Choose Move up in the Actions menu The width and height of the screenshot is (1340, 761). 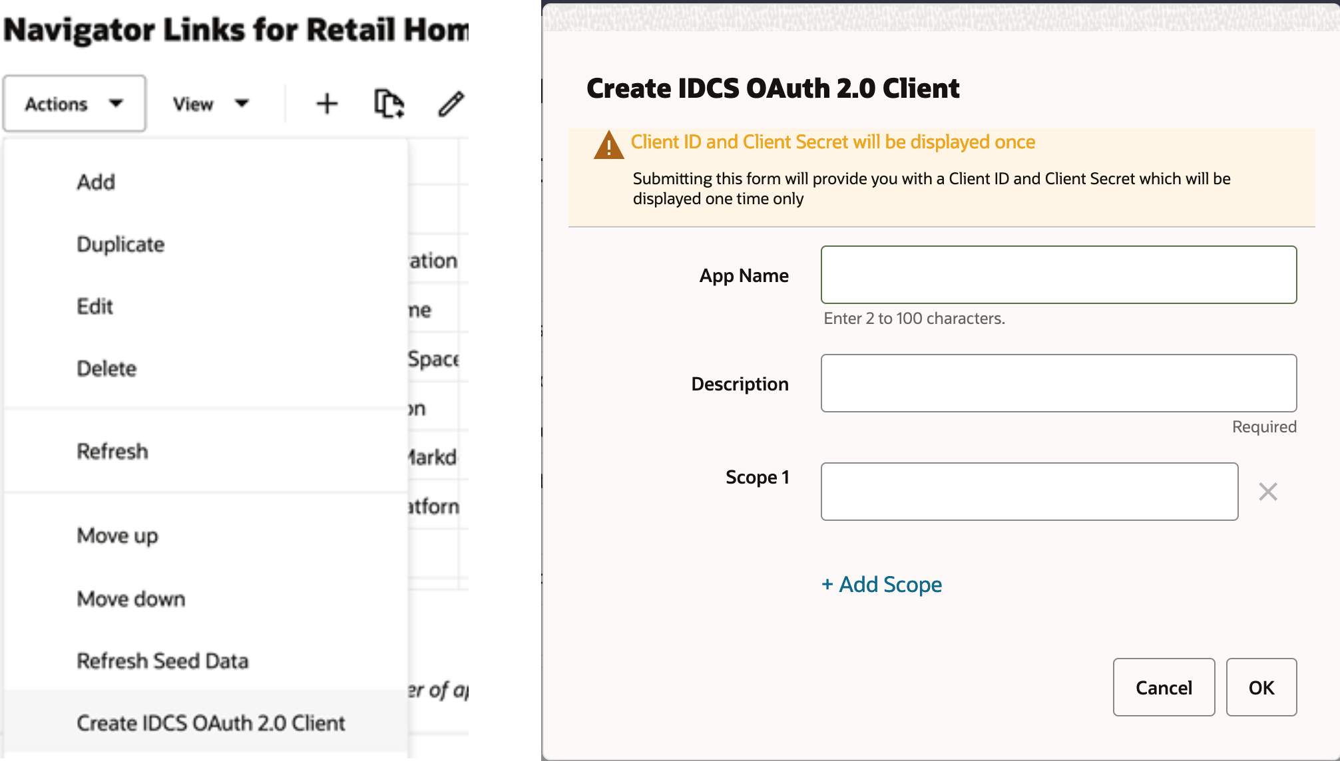pos(206,535)
